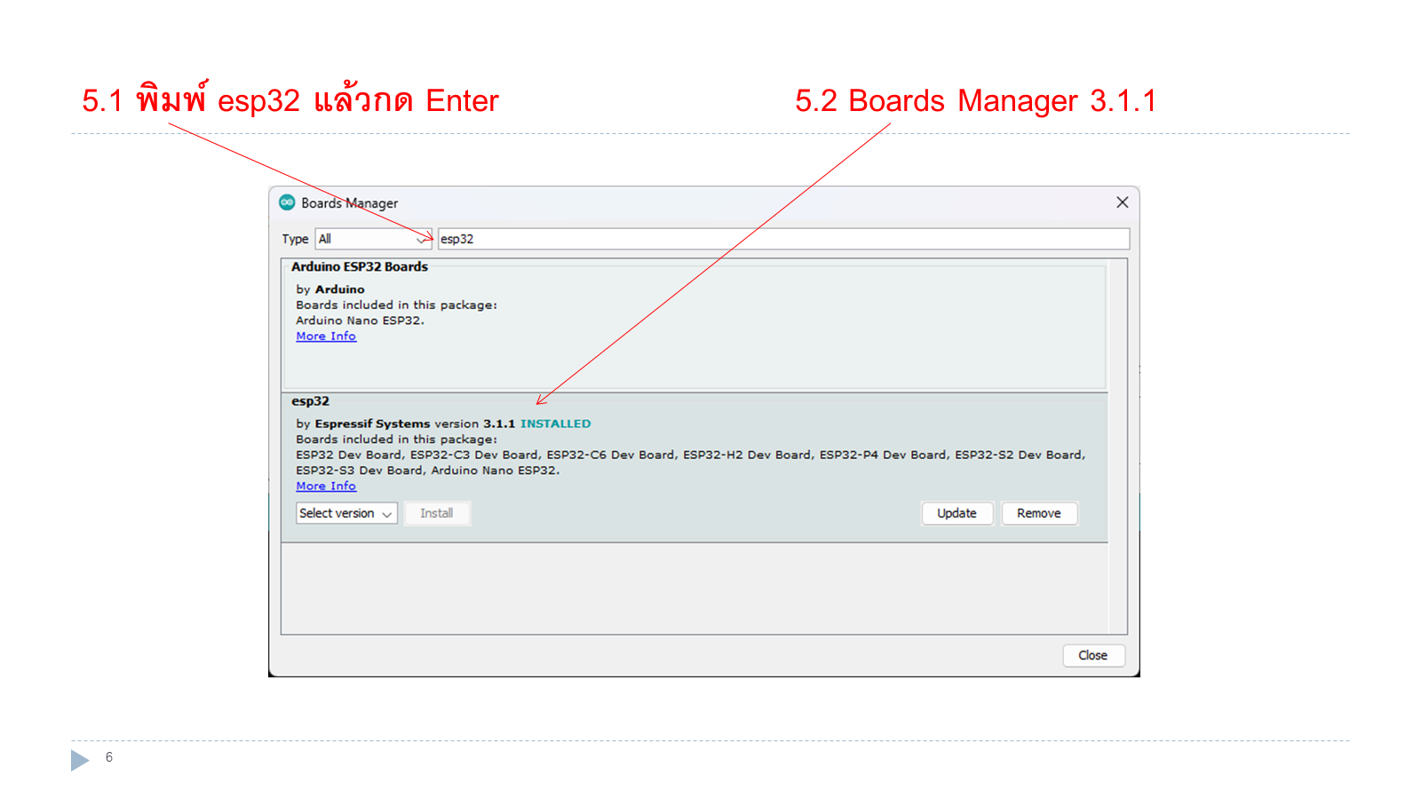Screen dimensions: 1421x799
Task: Click the Boards Manager window title text
Action: tap(350, 203)
